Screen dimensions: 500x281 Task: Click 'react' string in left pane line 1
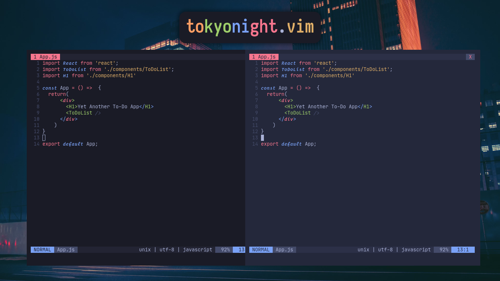coord(105,63)
